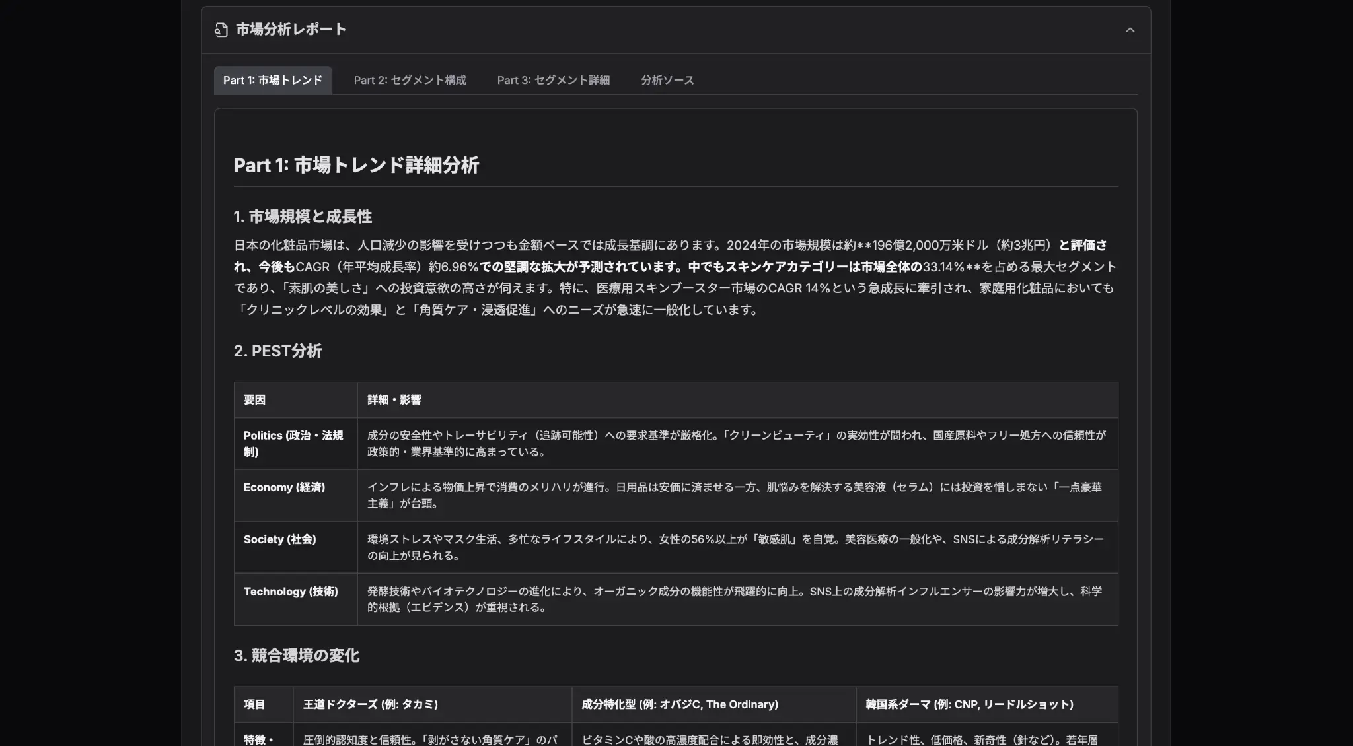Select the Economy (経済) cell
Screen dimensions: 1353x746
295,495
